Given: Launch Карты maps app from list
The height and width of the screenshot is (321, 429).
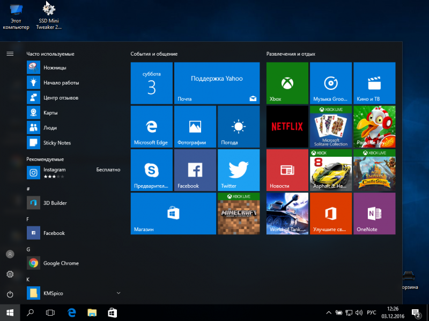Looking at the screenshot, I should (74, 112).
